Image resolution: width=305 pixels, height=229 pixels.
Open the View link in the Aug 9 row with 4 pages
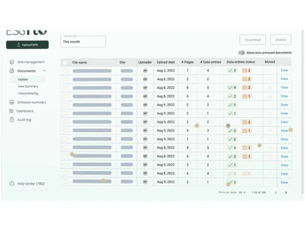point(284,131)
